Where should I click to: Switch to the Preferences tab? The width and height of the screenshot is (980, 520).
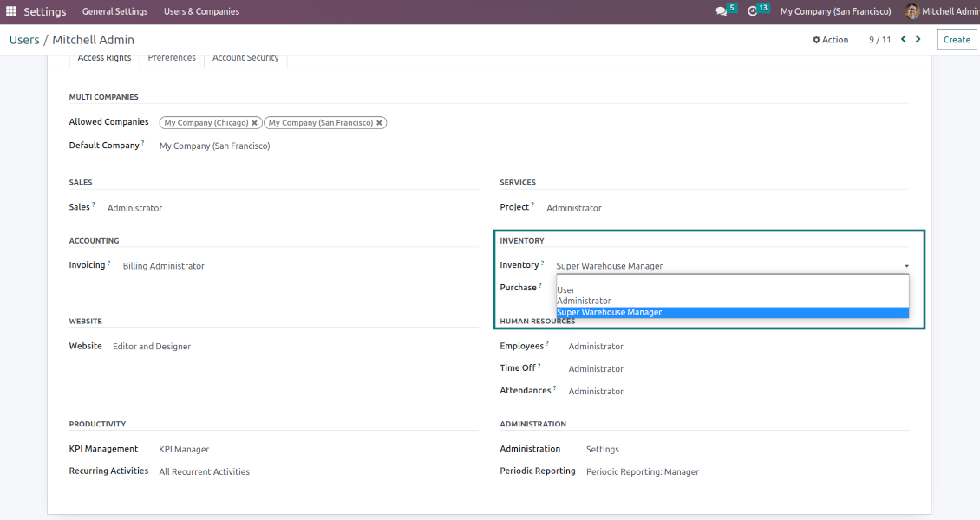tap(172, 58)
